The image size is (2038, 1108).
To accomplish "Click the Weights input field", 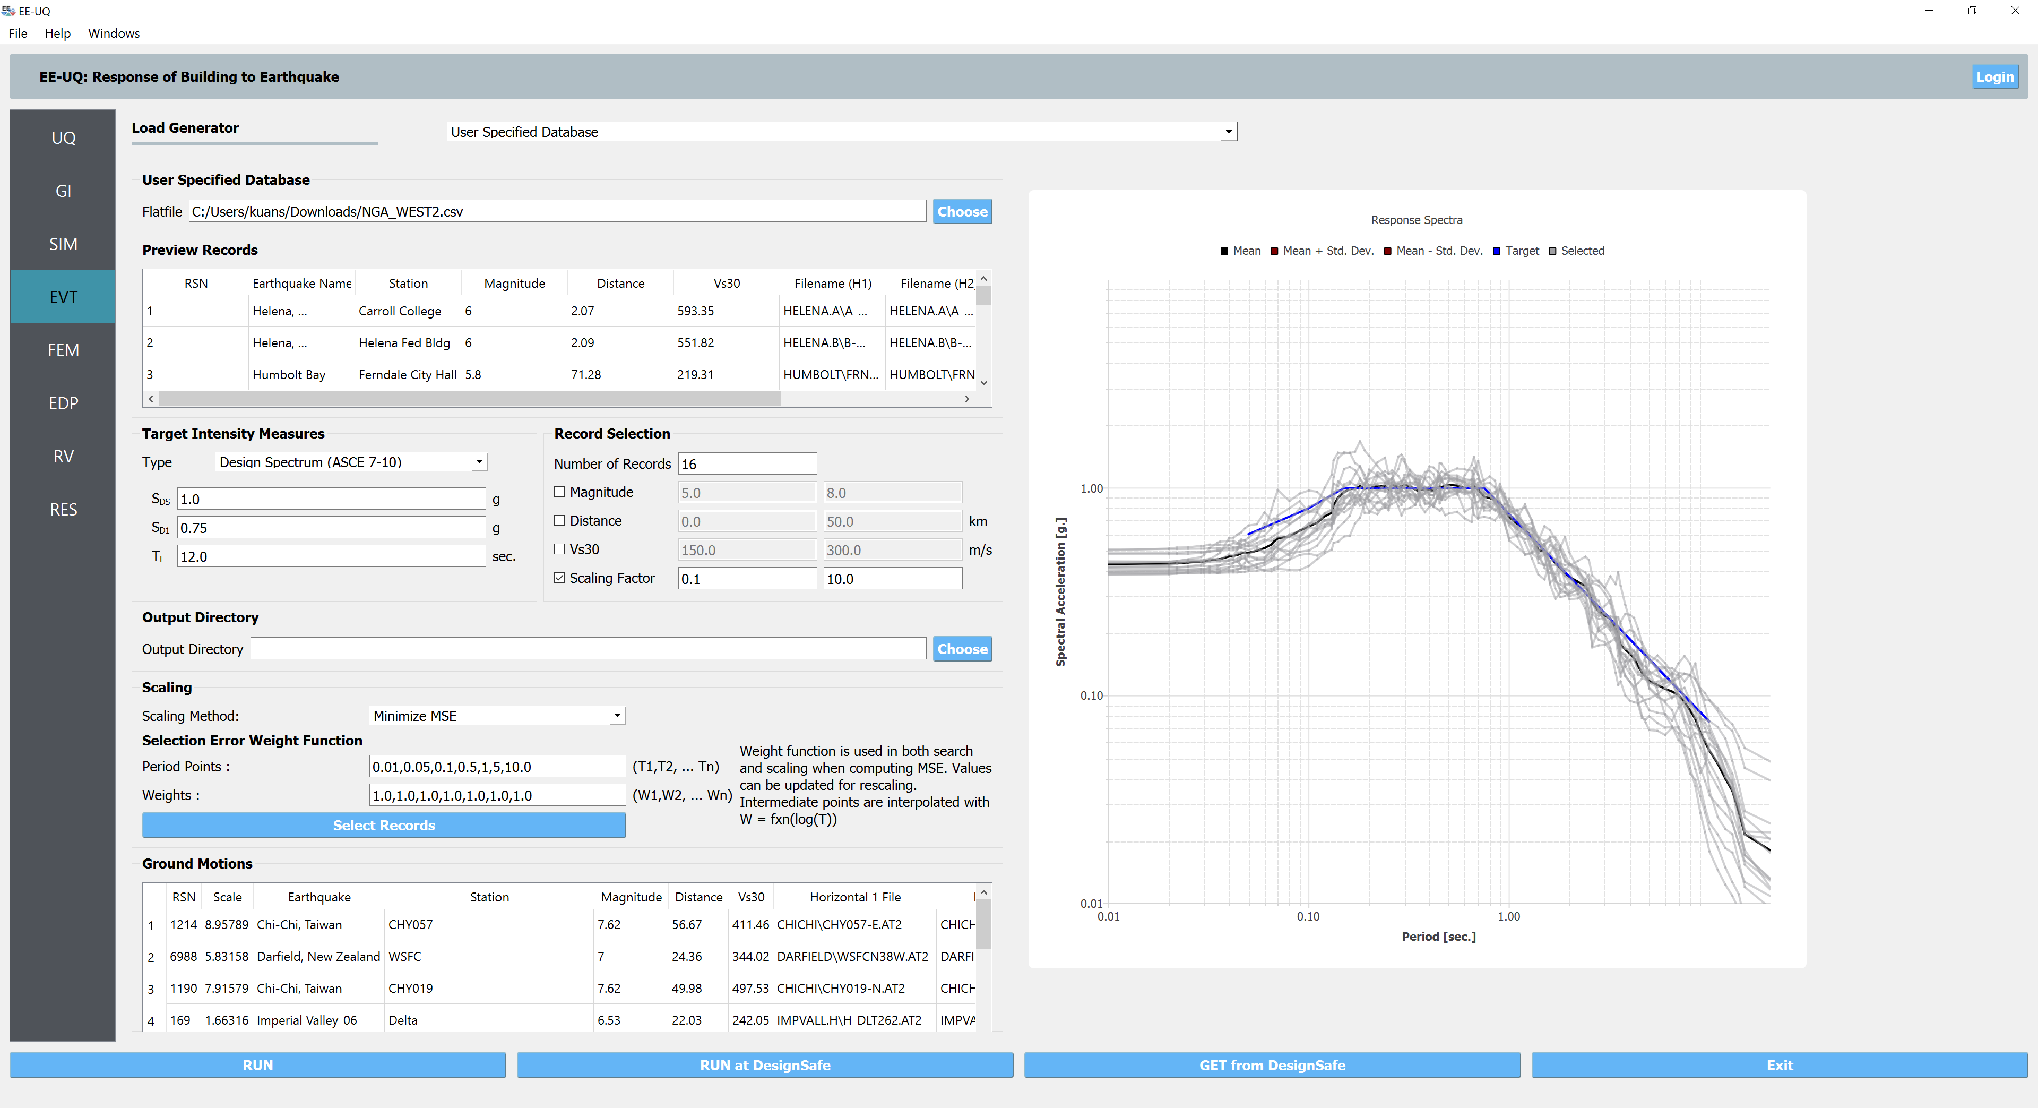I will coord(498,795).
